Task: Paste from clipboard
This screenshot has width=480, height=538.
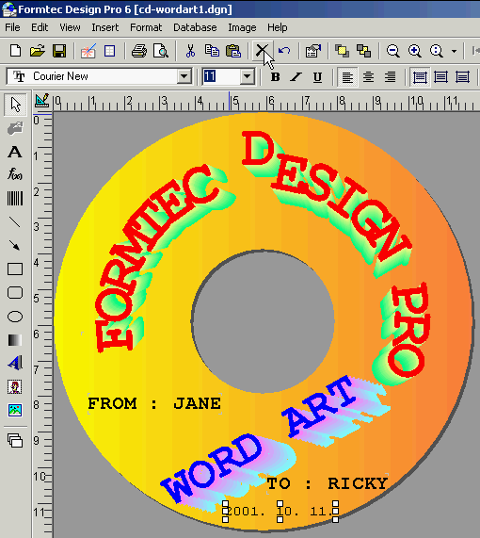Action: click(233, 51)
